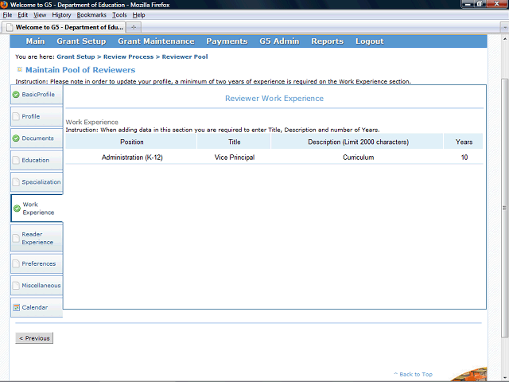Open Reports navigation menu
509x382 pixels.
pyautogui.click(x=327, y=41)
